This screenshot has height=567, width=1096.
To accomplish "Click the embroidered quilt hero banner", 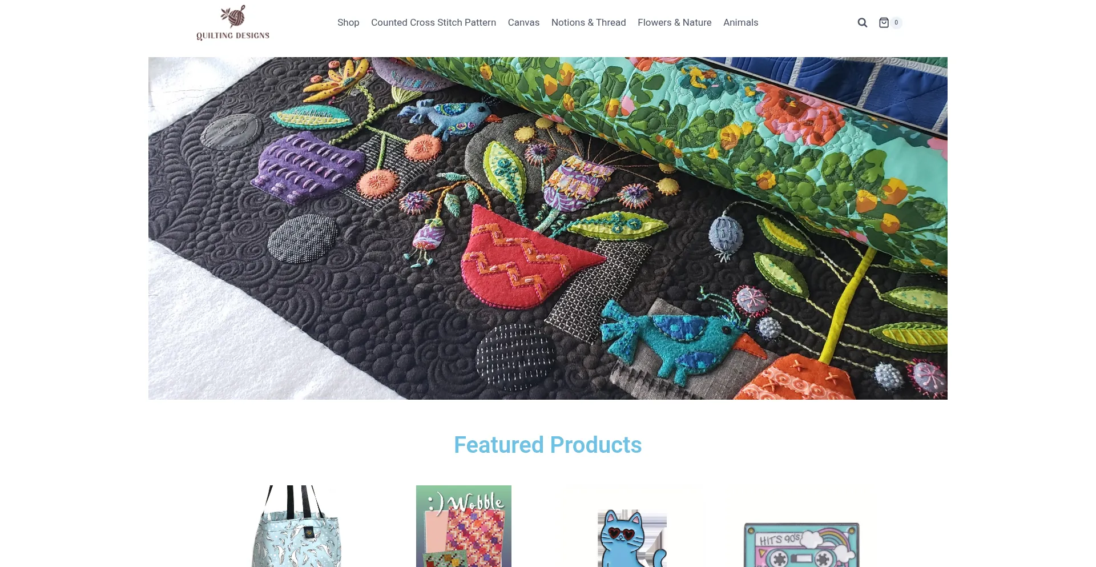I will pos(548,228).
